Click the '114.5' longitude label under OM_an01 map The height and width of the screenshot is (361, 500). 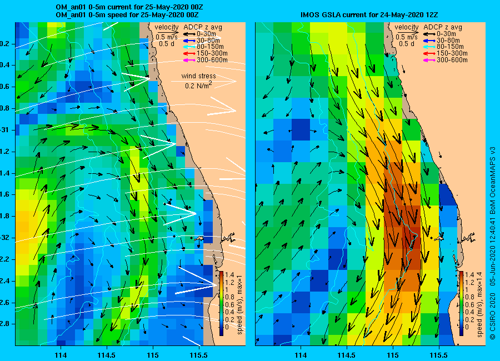click(107, 355)
